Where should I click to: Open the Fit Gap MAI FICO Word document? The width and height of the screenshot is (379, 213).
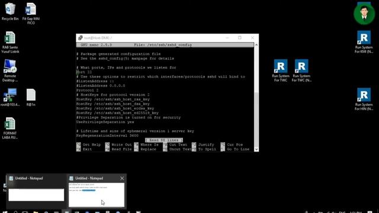tap(31, 14)
